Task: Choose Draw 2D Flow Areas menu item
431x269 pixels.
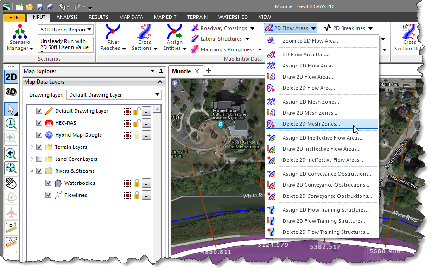Action: 322,77
